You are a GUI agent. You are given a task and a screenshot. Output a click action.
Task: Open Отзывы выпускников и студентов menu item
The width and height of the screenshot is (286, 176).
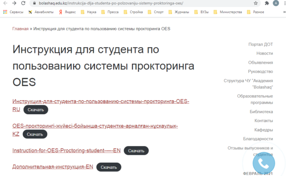click(x=250, y=151)
